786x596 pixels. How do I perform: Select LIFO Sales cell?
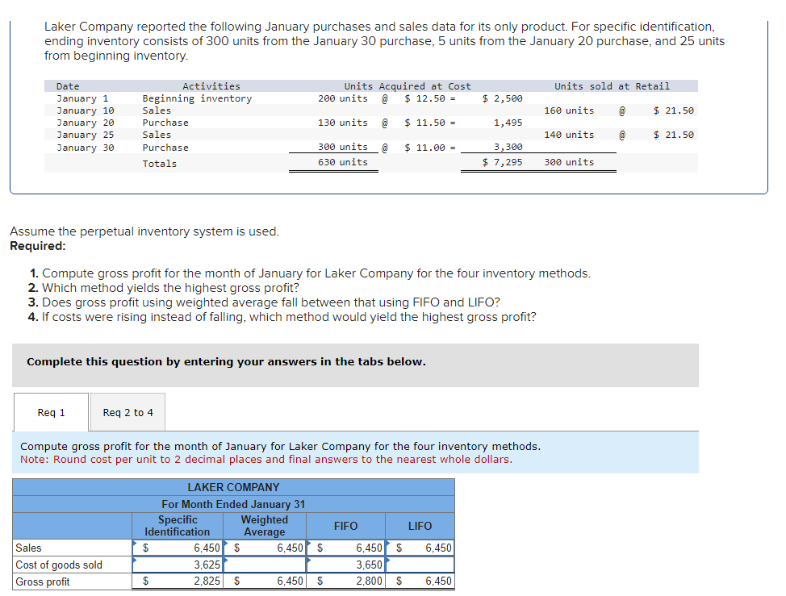420,548
